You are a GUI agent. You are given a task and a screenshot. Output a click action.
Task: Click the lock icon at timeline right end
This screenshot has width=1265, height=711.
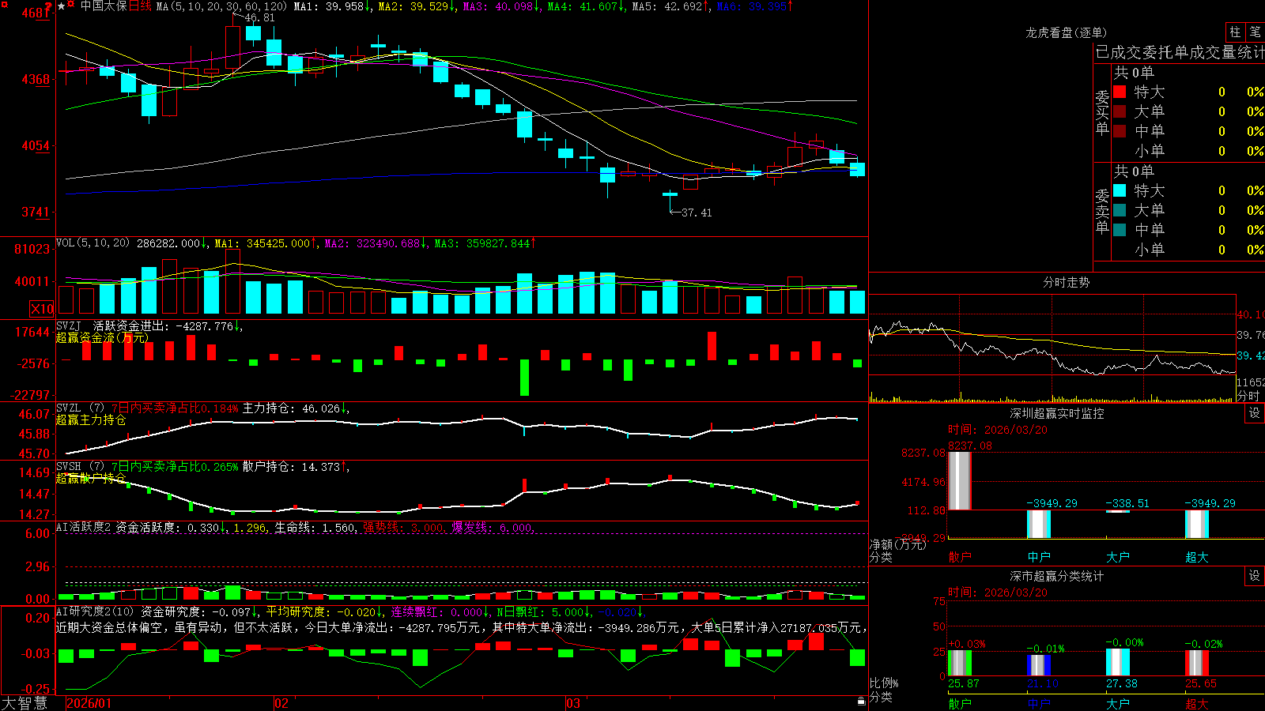(861, 702)
